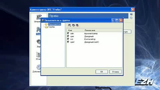The width and height of the screenshot is (160, 90).
Task: Select user row operl
Action: point(94,42)
